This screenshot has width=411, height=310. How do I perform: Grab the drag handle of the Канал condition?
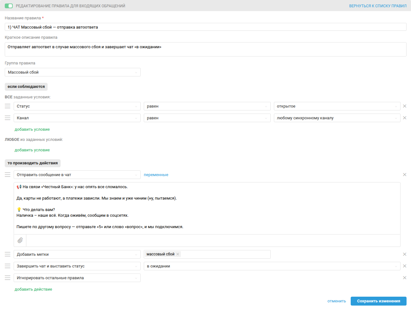[x=8, y=118]
